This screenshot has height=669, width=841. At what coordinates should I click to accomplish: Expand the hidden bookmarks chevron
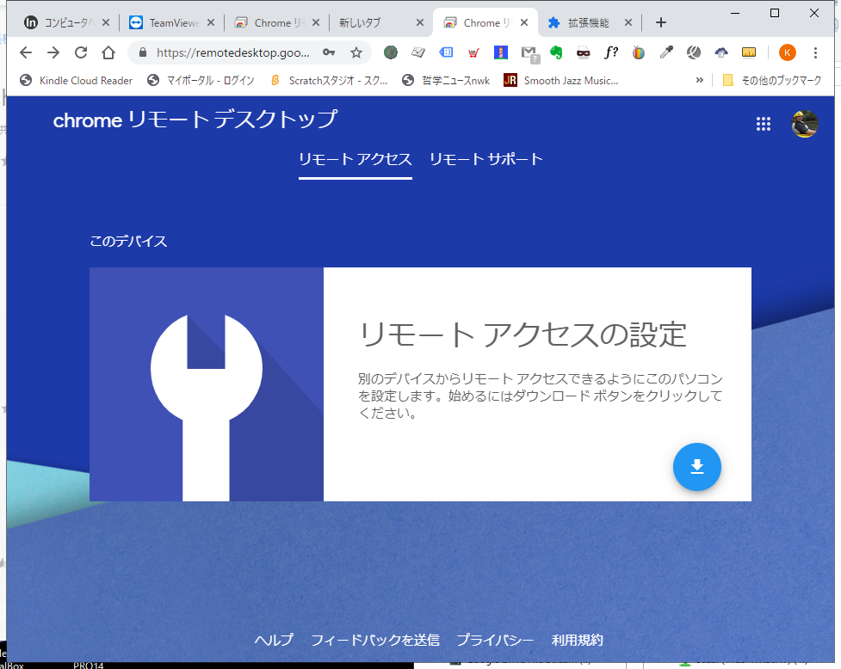pos(700,80)
